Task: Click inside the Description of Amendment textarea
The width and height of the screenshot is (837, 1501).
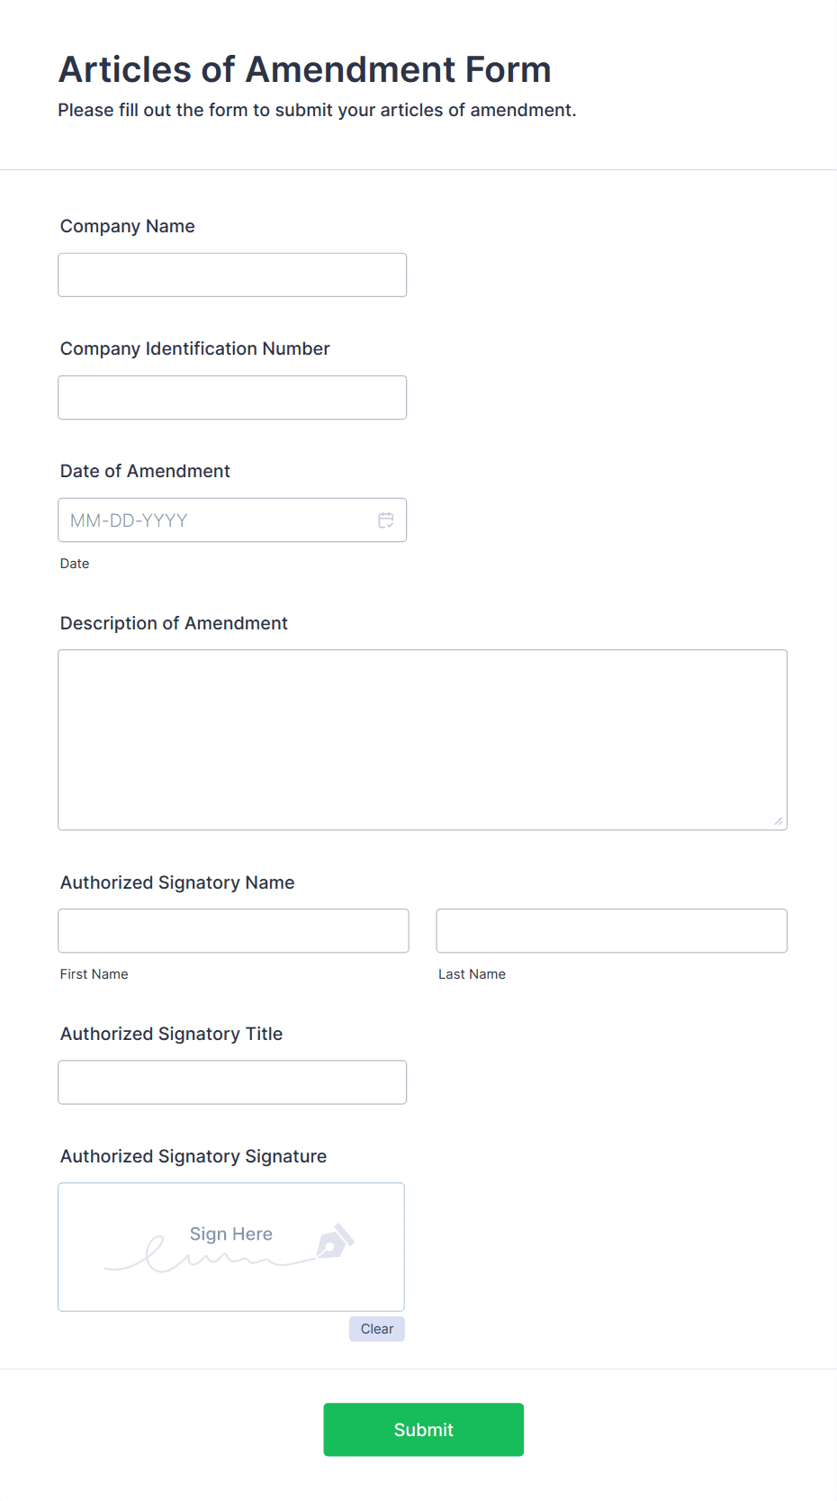Action: (422, 738)
